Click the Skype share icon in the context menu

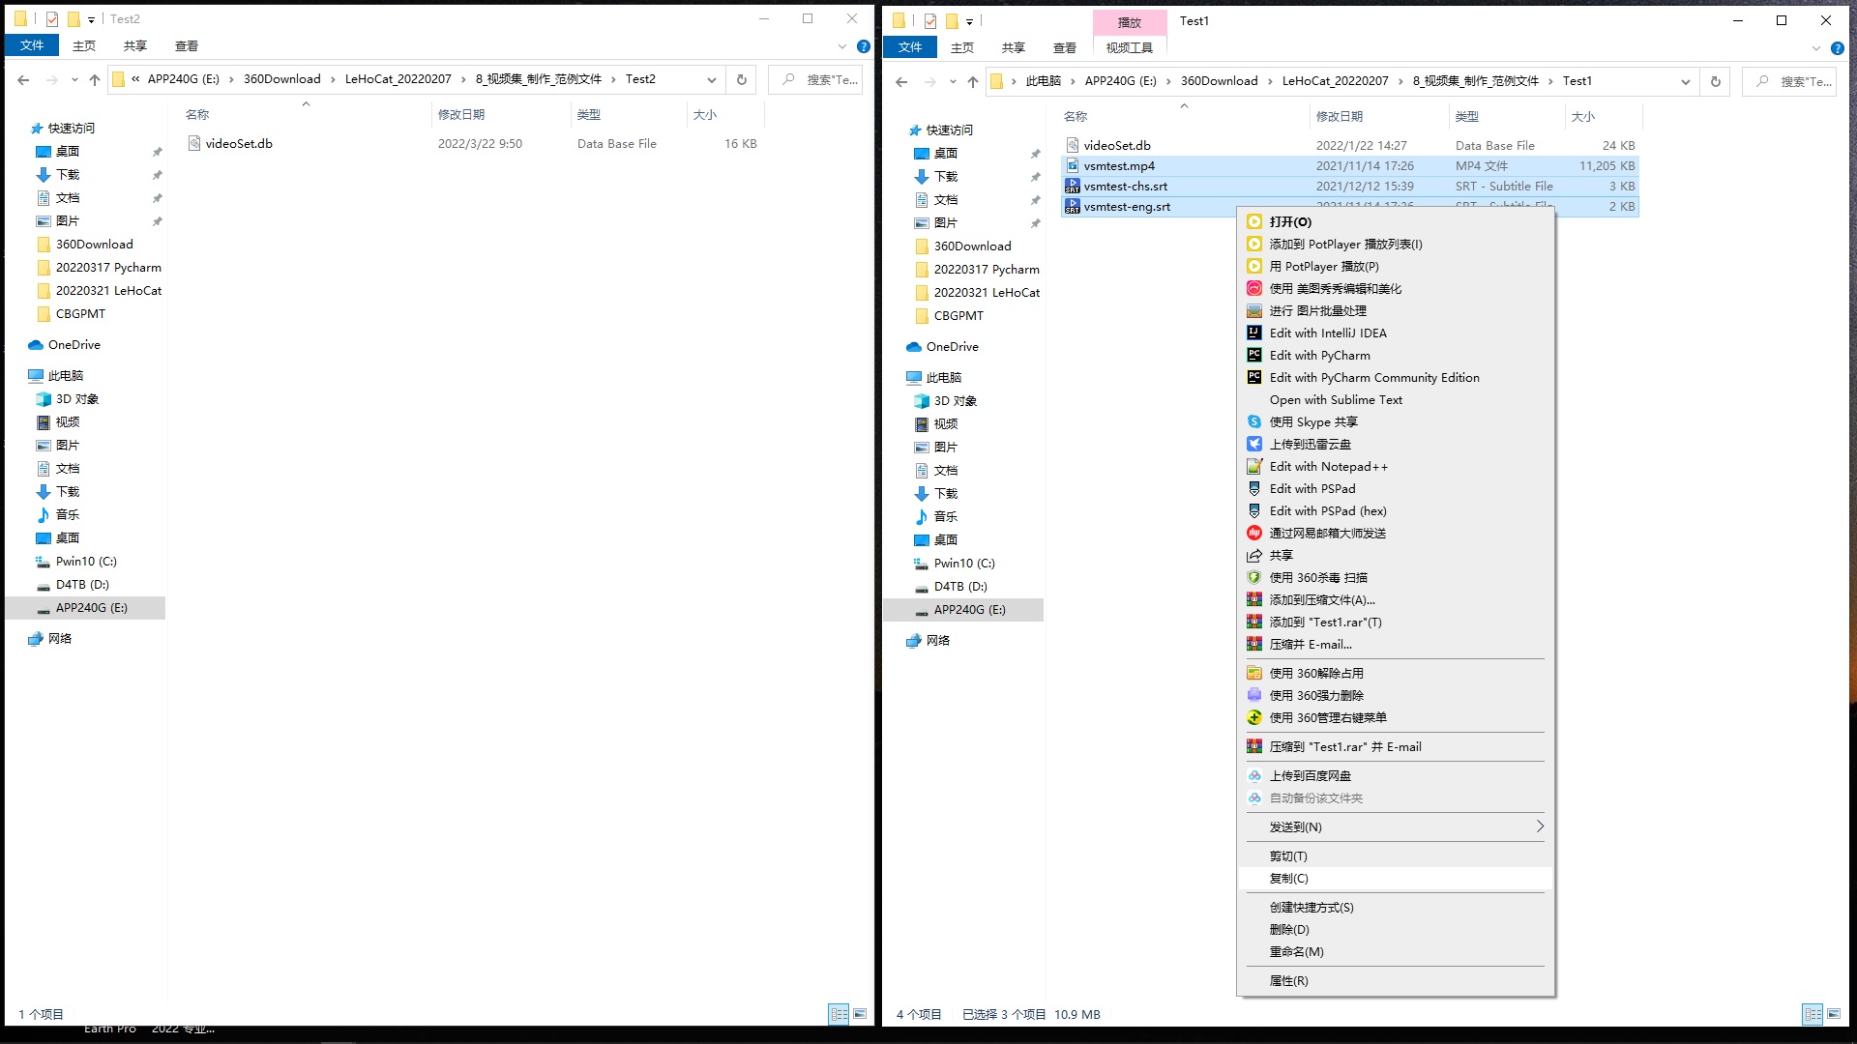pyautogui.click(x=1254, y=421)
